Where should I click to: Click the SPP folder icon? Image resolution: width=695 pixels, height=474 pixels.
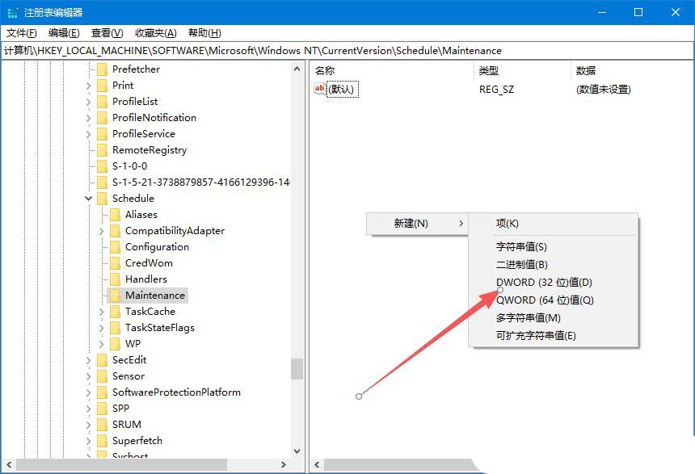pyautogui.click(x=102, y=409)
